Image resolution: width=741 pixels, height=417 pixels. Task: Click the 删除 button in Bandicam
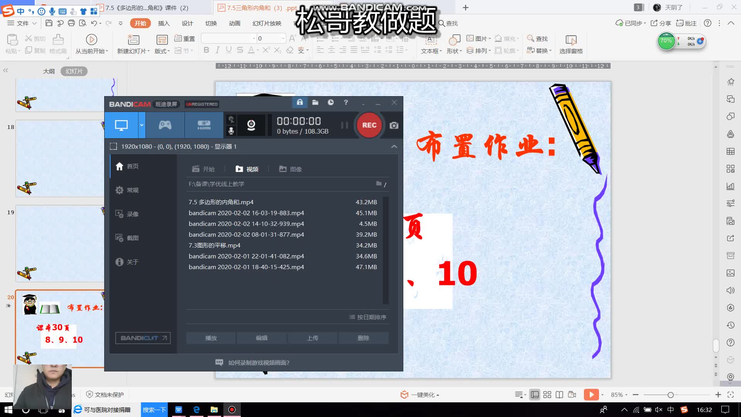point(364,338)
